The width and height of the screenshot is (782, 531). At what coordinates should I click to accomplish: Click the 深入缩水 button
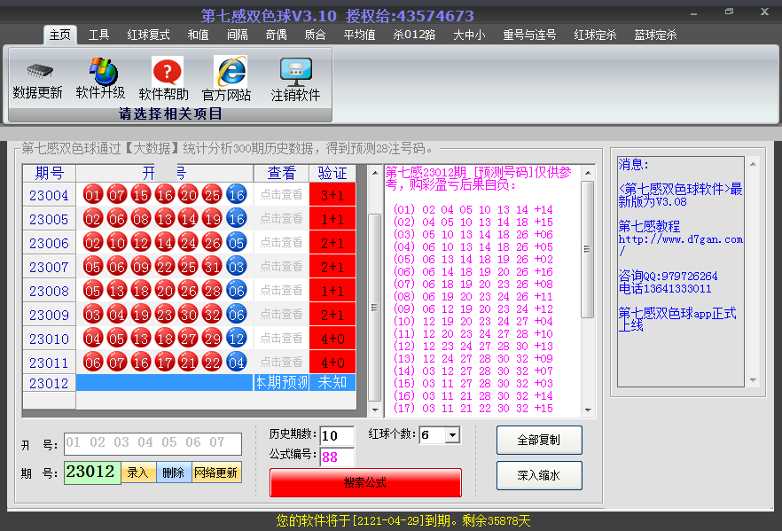point(539,475)
